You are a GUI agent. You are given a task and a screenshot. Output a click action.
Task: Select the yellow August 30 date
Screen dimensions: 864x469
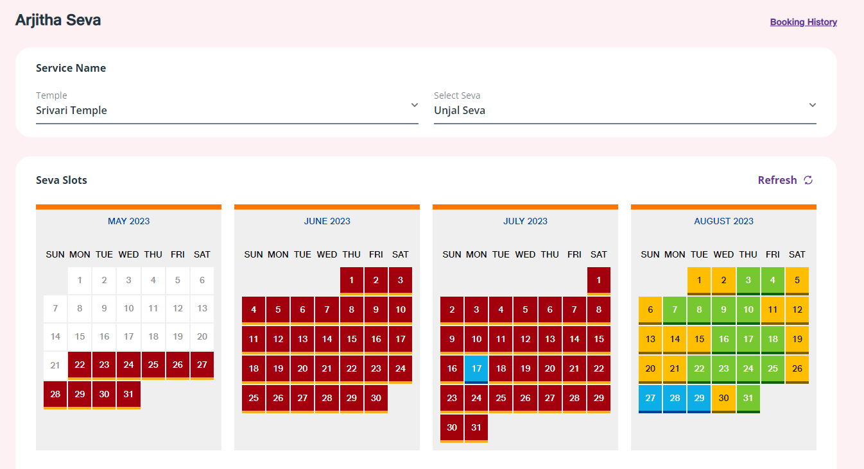[723, 399]
